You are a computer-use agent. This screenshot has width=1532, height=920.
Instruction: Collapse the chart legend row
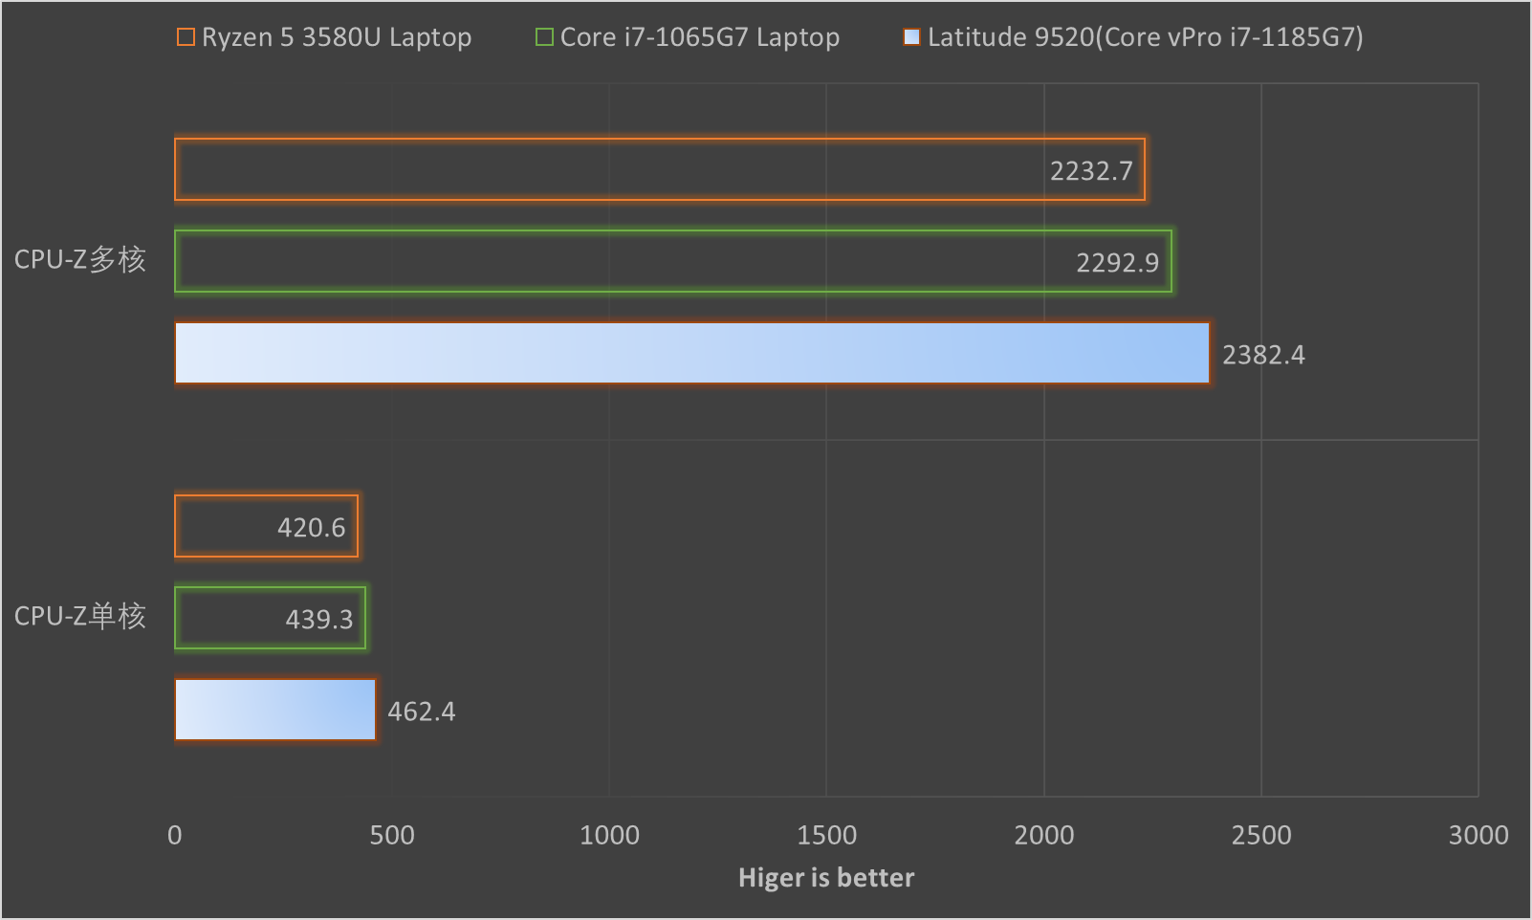(765, 37)
